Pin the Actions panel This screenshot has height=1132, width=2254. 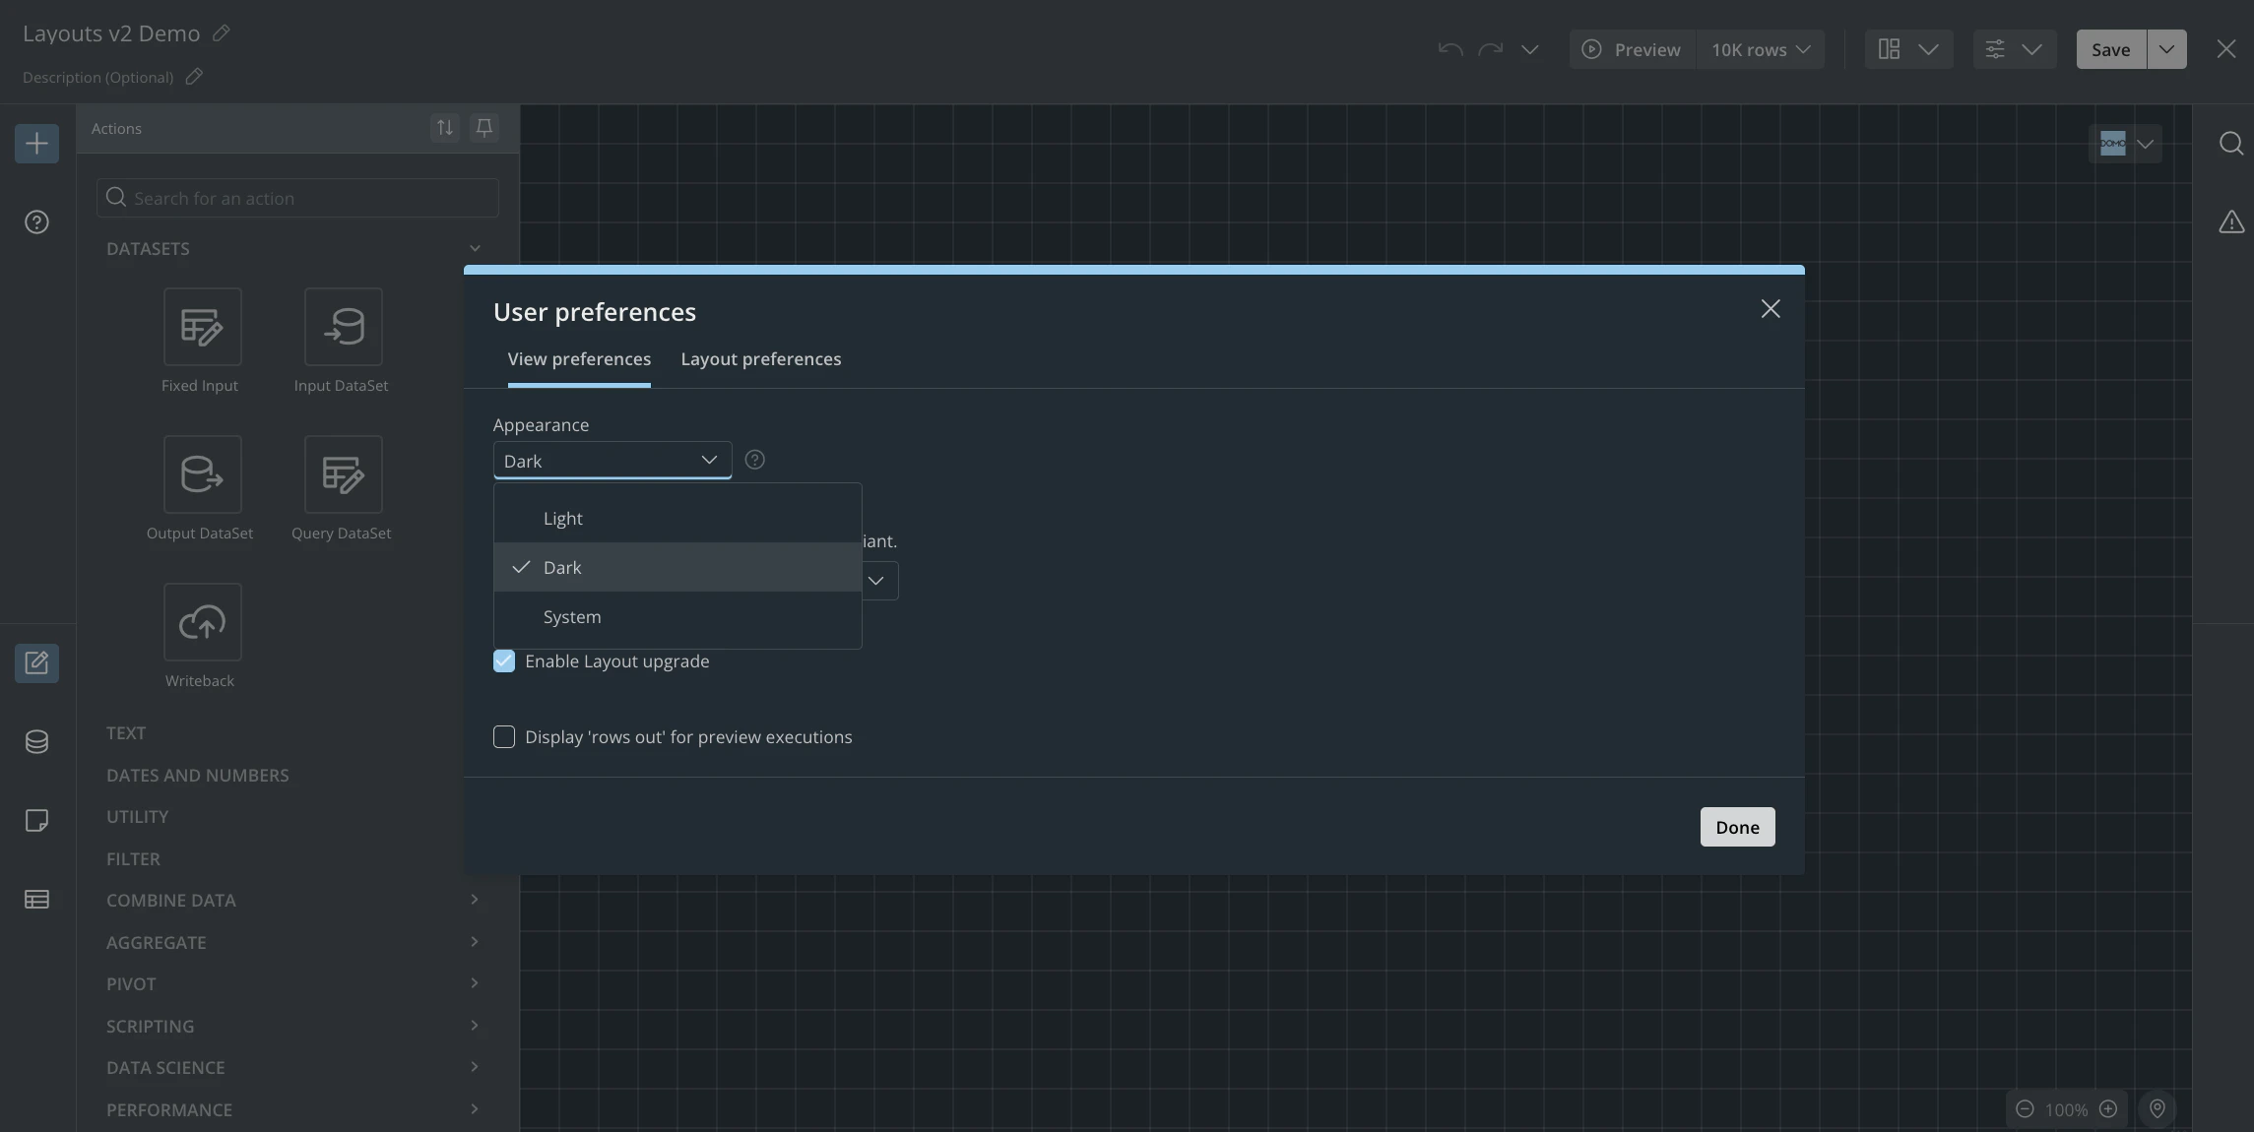[483, 128]
